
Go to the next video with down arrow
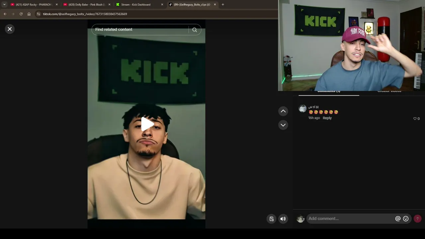pyautogui.click(x=283, y=125)
